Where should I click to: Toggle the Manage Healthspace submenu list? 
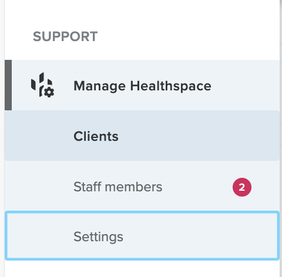pos(142,85)
